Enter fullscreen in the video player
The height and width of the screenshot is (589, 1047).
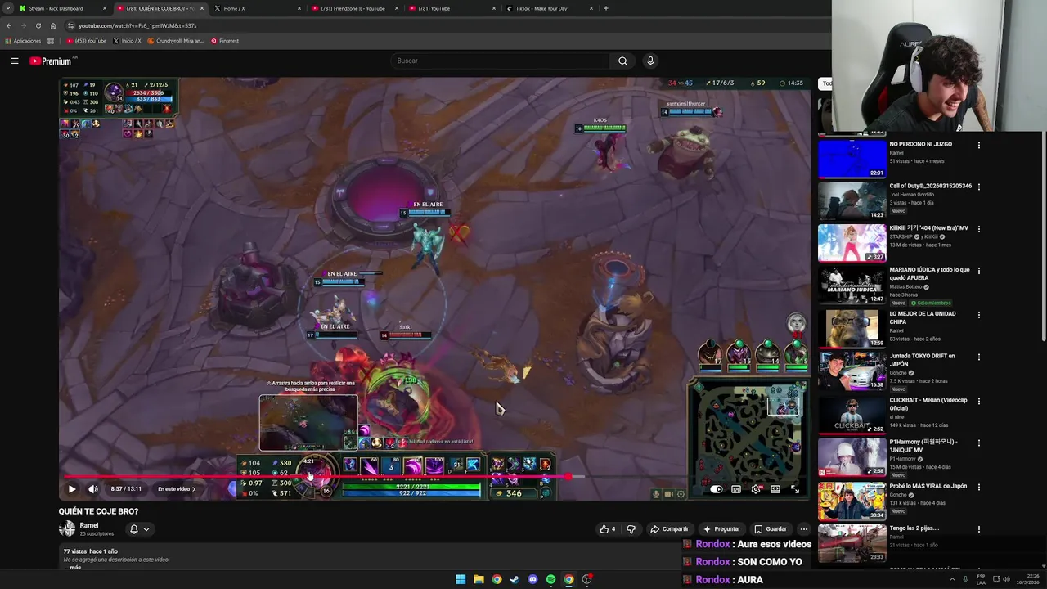coord(795,489)
